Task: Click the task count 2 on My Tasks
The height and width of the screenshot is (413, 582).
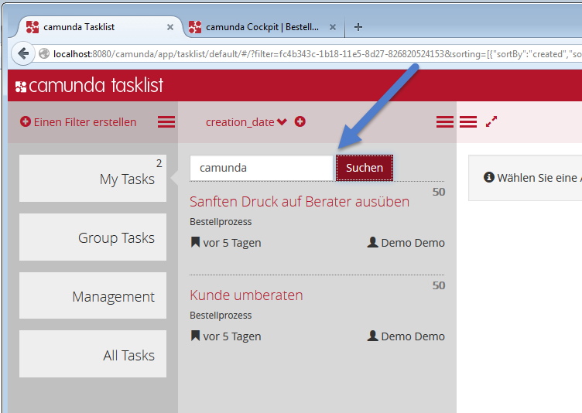Action: tap(159, 163)
